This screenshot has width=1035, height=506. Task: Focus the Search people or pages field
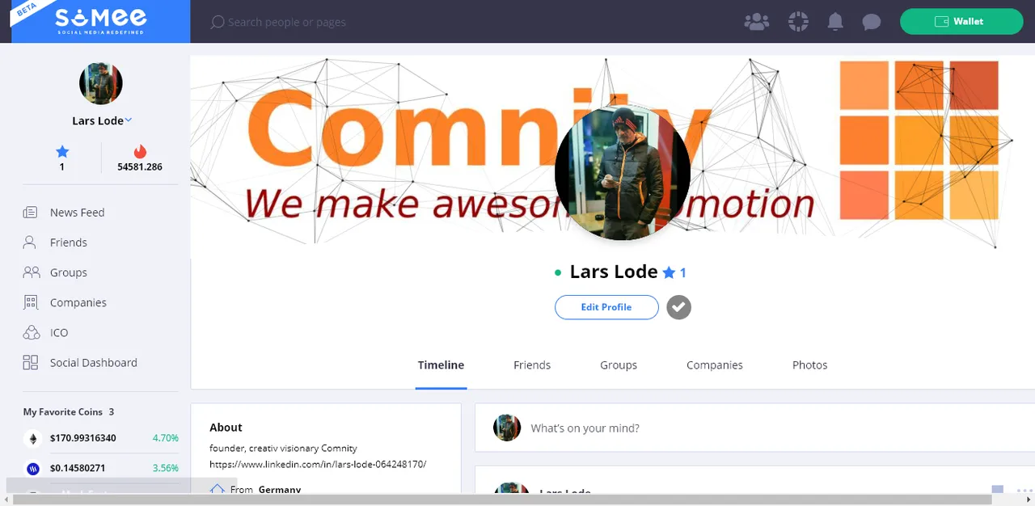[x=287, y=22]
